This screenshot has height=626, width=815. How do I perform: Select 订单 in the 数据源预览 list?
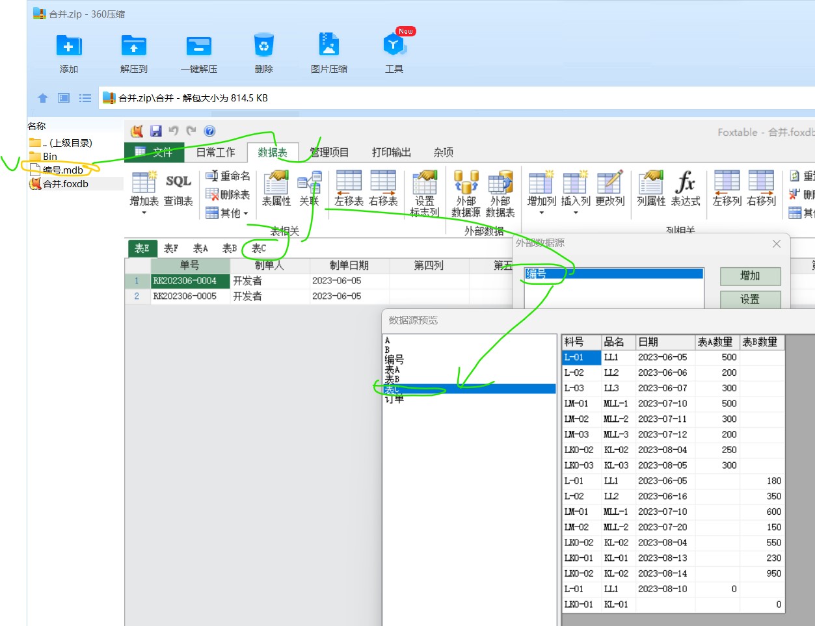[x=394, y=399]
